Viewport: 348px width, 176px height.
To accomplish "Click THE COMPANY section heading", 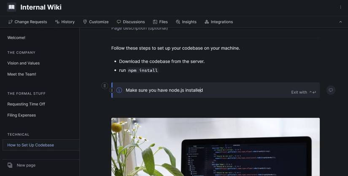I will pos(22,53).
